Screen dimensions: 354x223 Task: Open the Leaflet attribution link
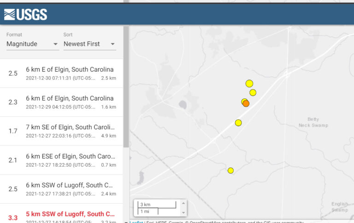pos(136,222)
